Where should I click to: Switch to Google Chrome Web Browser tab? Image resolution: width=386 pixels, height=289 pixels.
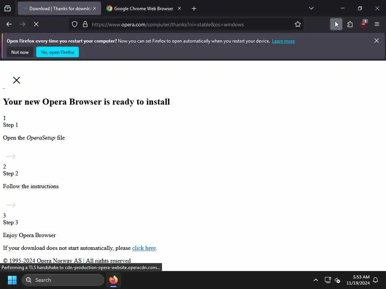(x=144, y=9)
